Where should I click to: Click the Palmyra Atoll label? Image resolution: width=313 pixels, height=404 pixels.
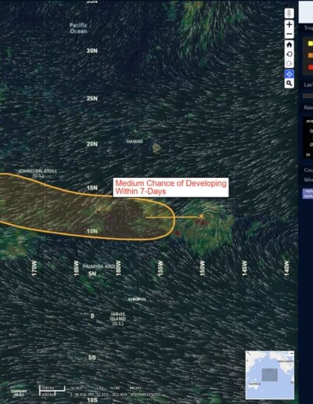pyautogui.click(x=100, y=266)
